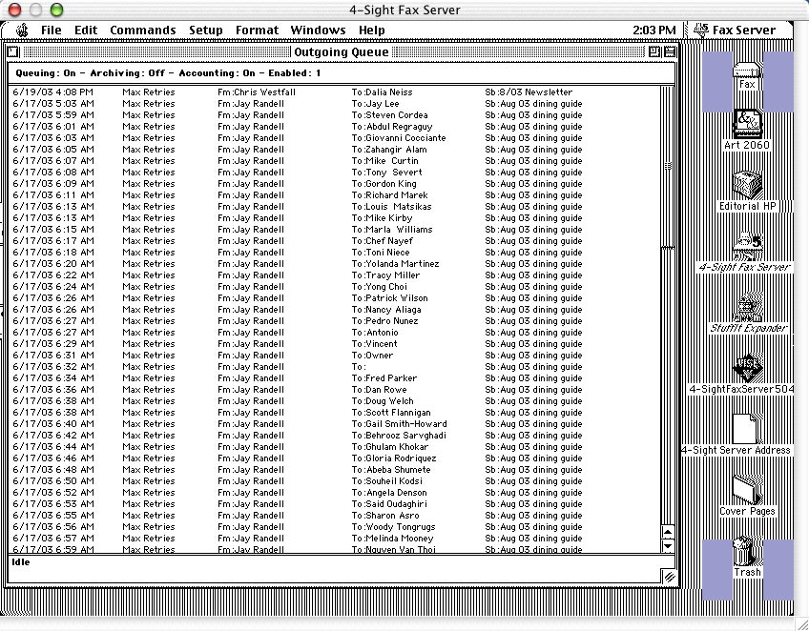Select the fax row to Woody Tongrugs
The image size is (809, 631).
[x=334, y=527]
